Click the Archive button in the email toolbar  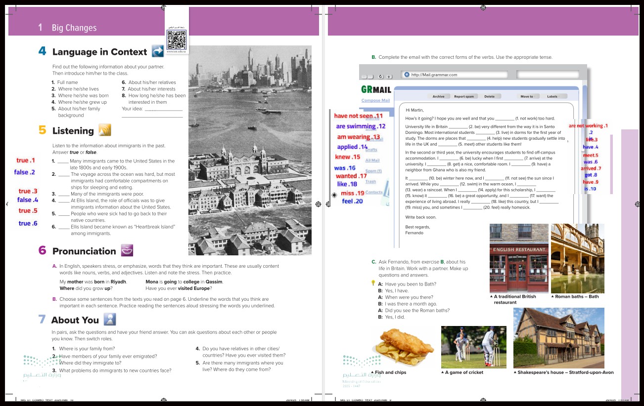click(x=439, y=97)
